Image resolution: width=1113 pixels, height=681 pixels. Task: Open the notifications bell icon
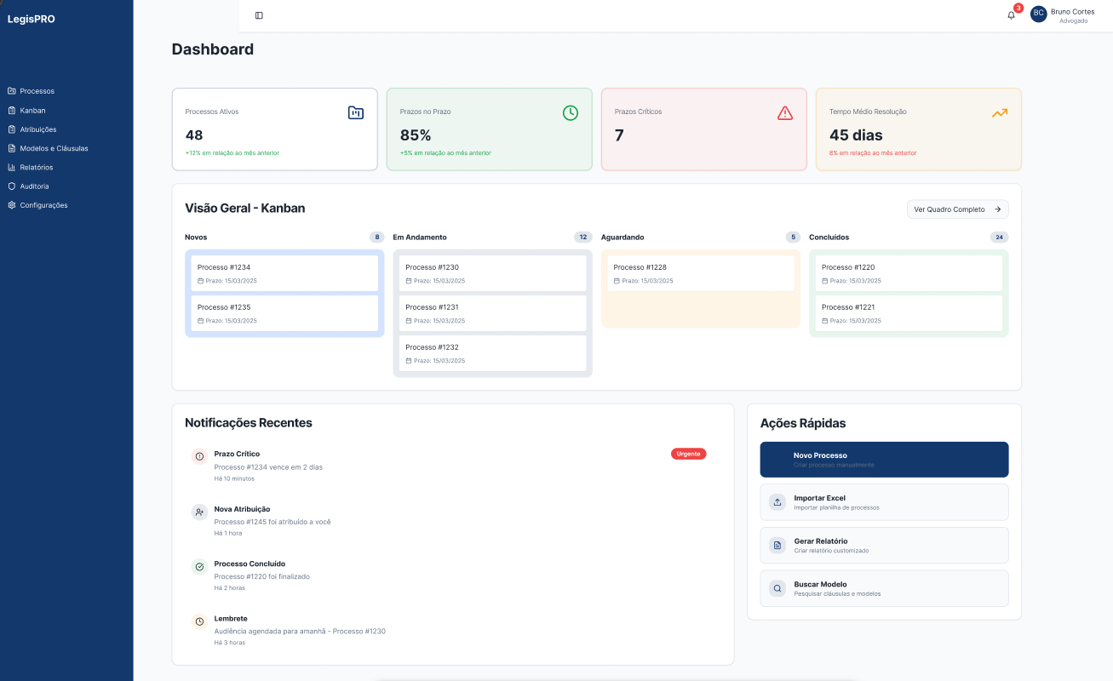point(1011,15)
